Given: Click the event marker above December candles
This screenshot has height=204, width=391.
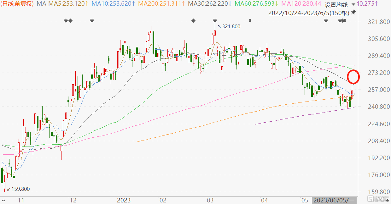Looking at the screenshot, I should coord(92,21).
